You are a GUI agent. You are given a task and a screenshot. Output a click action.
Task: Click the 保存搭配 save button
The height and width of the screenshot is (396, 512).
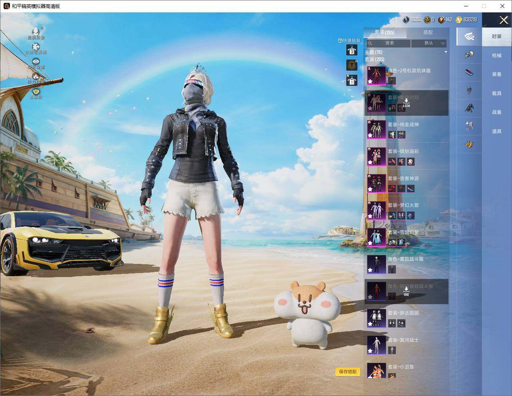coord(348,372)
